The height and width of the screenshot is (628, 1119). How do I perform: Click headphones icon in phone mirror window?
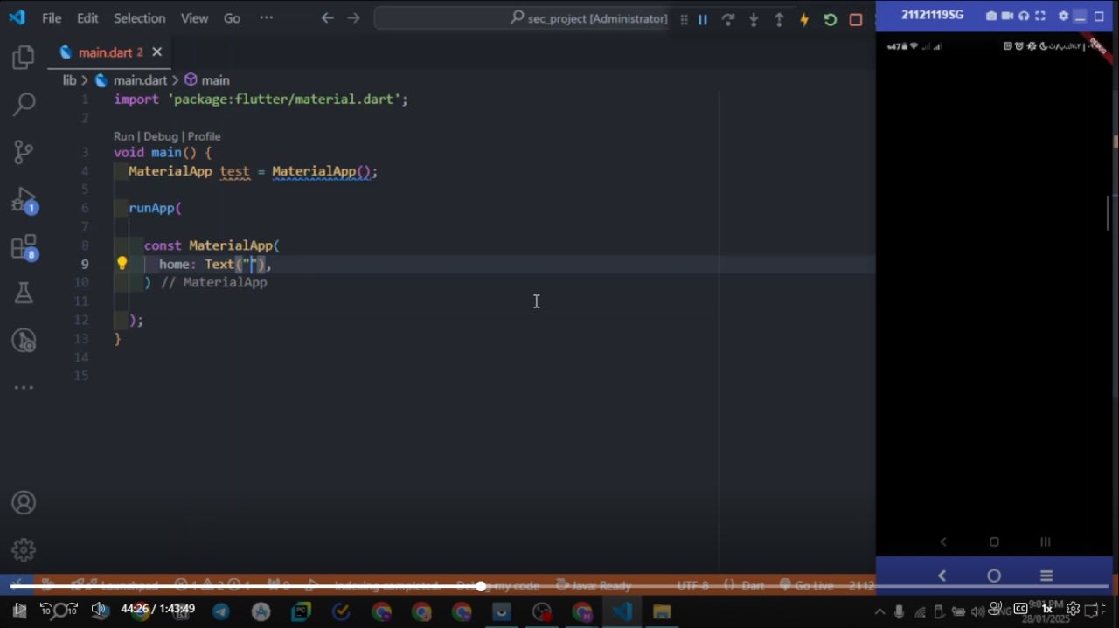(x=1024, y=16)
